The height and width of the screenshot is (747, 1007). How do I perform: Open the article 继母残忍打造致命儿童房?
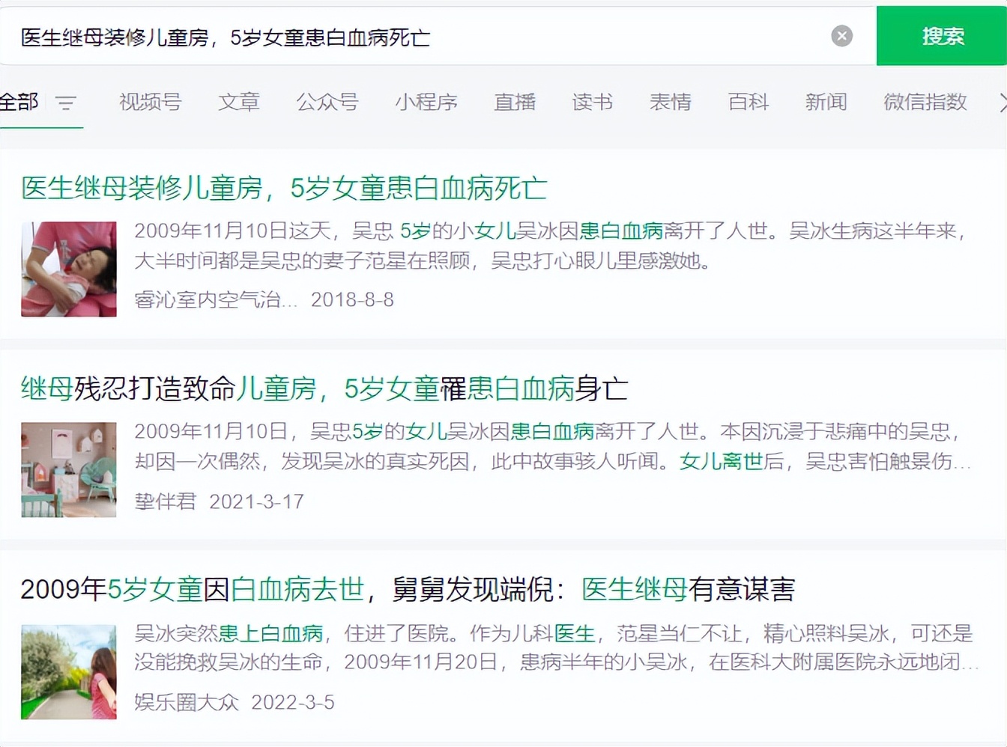click(x=324, y=388)
